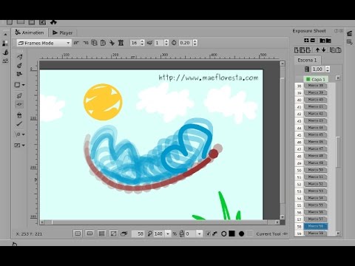Click the outline color circle indicator
The image size is (355, 266).
point(224,233)
